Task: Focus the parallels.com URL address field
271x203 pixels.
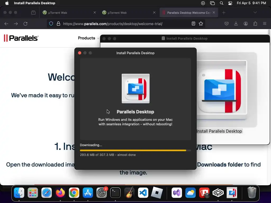Action: pyautogui.click(x=126, y=24)
